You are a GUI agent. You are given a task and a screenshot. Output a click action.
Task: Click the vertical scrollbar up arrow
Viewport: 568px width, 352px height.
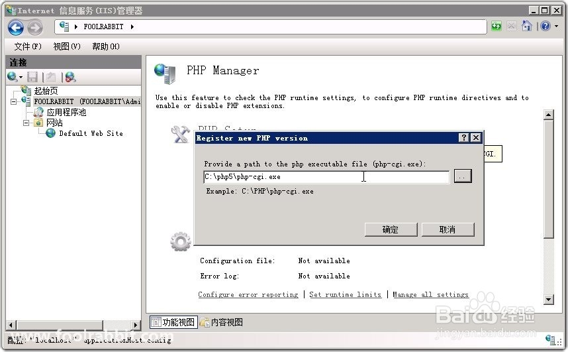click(548, 115)
